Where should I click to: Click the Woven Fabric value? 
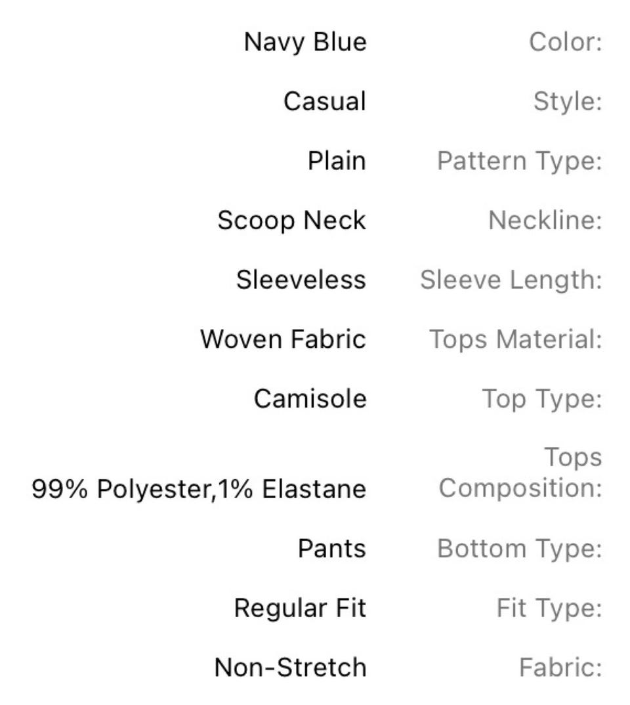pos(283,339)
